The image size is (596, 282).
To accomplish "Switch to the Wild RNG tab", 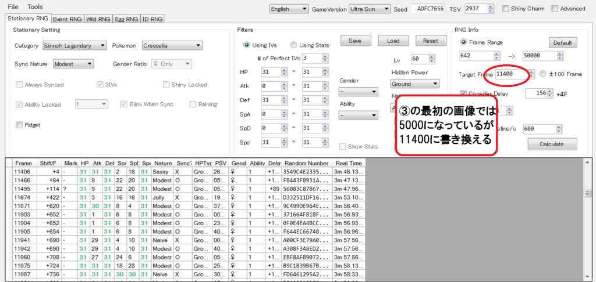I will point(98,19).
